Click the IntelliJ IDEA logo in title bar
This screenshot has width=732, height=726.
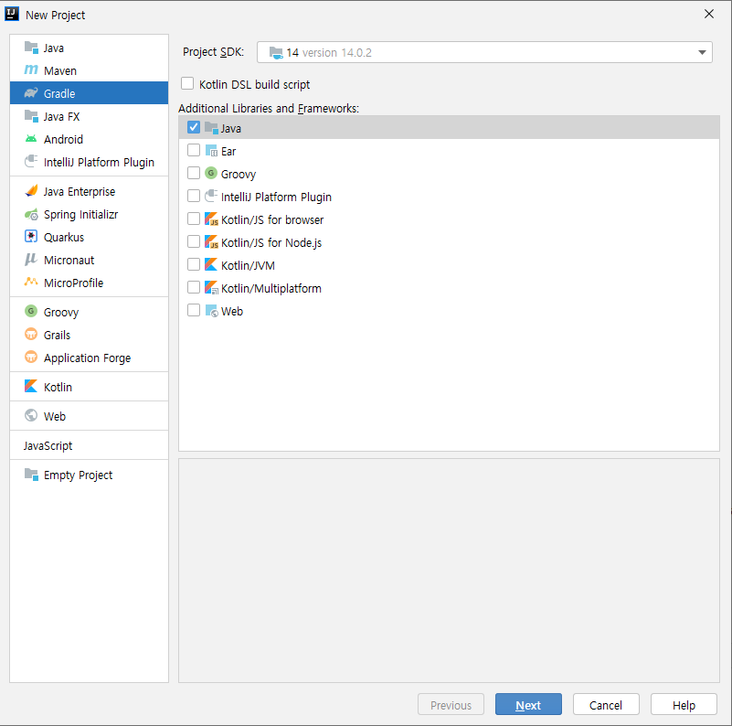[x=12, y=14]
